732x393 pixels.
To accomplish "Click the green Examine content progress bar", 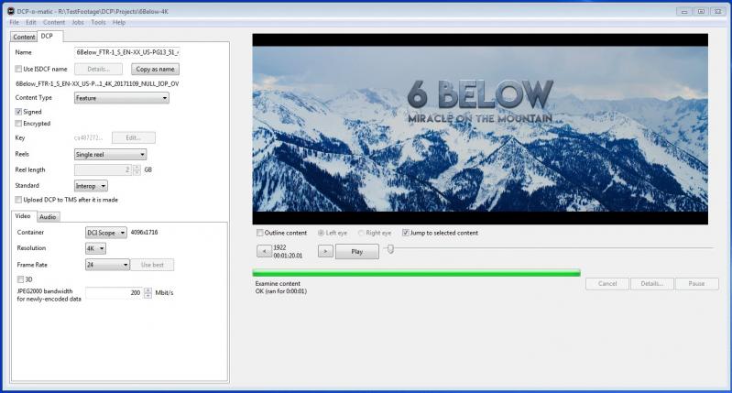I will 417,273.
